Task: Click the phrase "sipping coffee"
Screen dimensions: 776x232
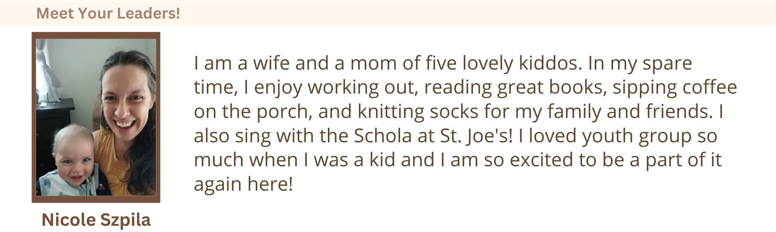Action: (675, 88)
